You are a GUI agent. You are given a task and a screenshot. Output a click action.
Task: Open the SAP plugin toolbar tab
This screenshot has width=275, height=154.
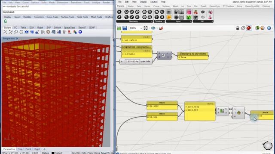pyautogui.click(x=49, y=27)
